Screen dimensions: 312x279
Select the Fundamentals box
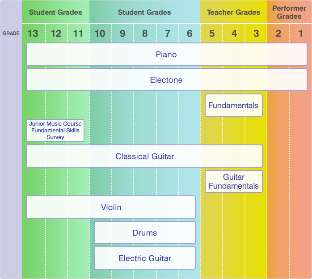tap(234, 105)
